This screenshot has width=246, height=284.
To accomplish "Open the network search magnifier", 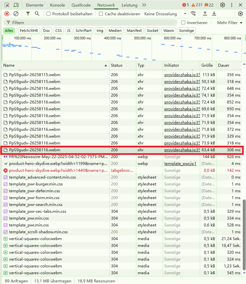I will click(37, 14).
